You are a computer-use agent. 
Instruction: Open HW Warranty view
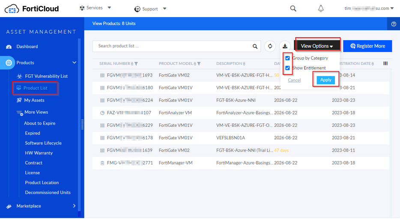click(x=39, y=153)
